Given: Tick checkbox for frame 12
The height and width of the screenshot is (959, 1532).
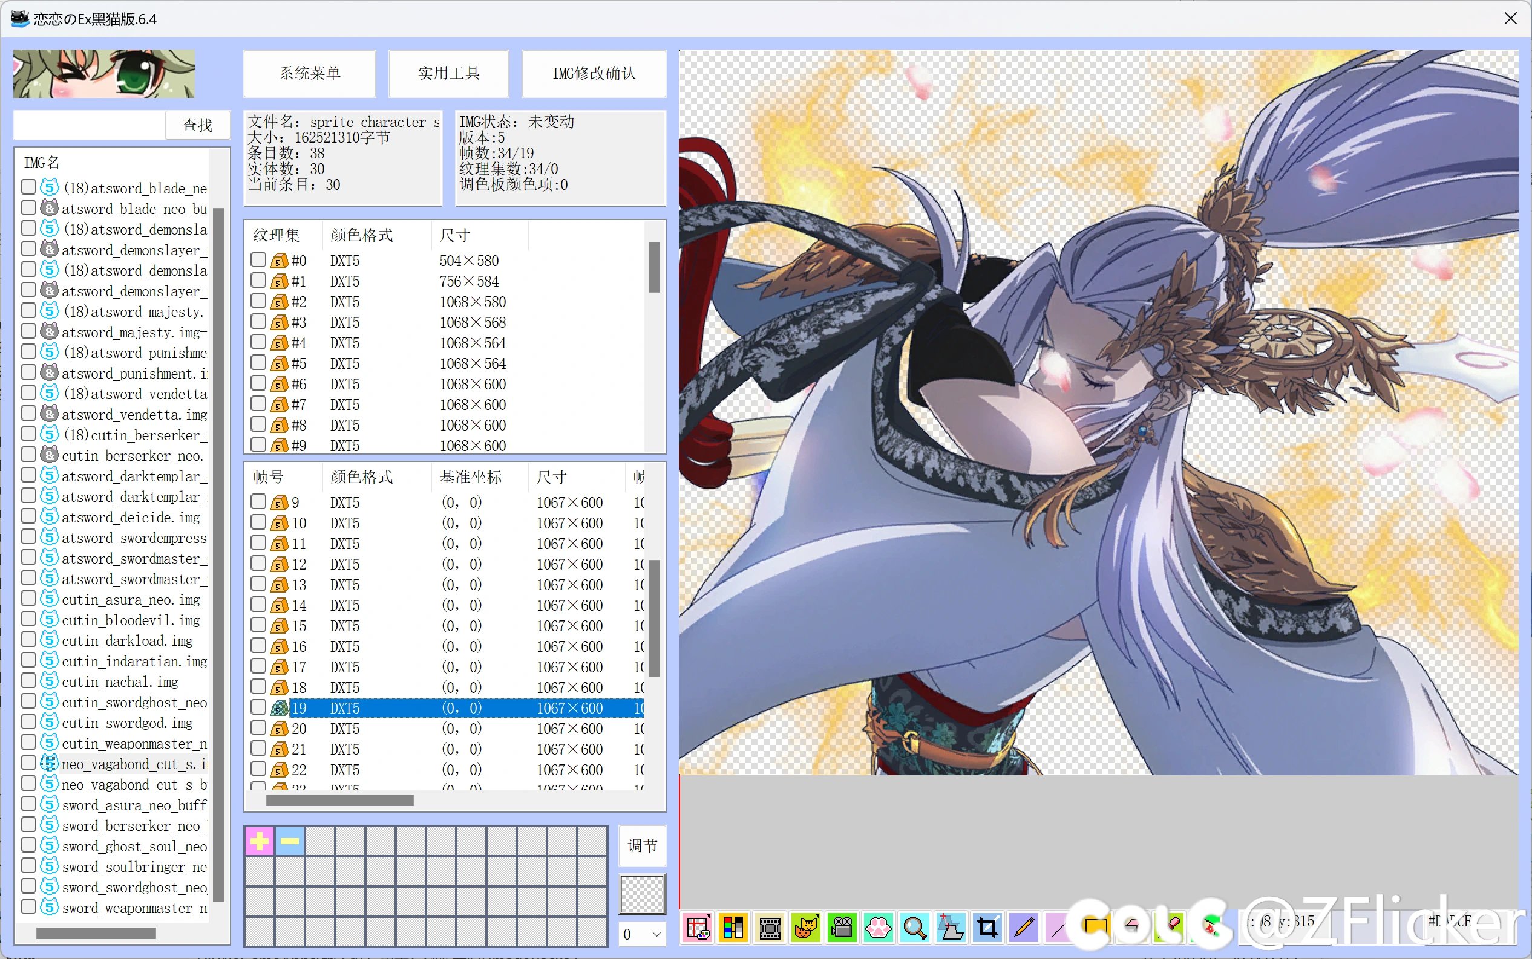Looking at the screenshot, I should (x=258, y=563).
